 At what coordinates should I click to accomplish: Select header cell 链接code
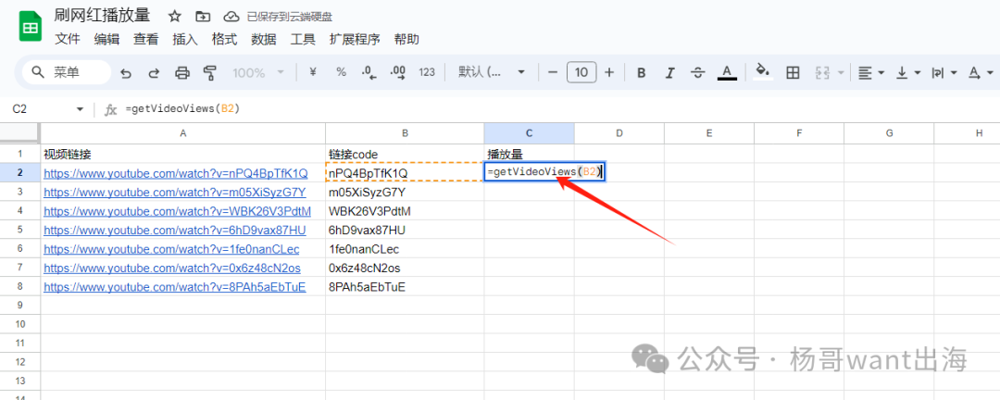(x=405, y=154)
